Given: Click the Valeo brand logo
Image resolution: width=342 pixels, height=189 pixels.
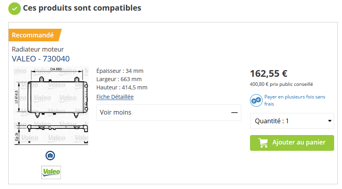Looking at the screenshot, I should tap(51, 172).
